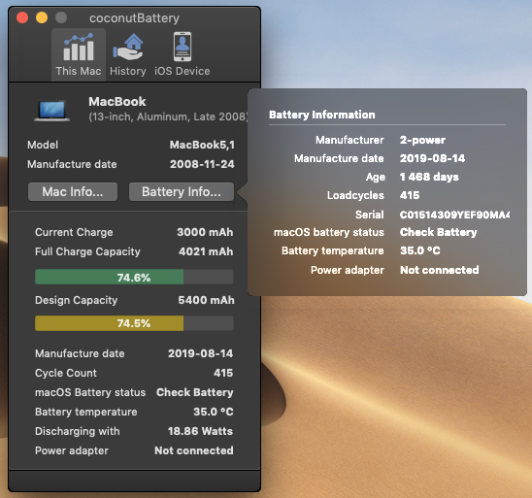Viewport: 532px width, 498px height.
Task: Click the 5400 mAh design capacity value
Action: [x=206, y=300]
